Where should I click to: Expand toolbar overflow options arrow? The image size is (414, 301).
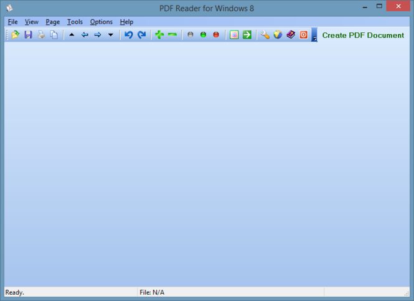click(x=314, y=35)
